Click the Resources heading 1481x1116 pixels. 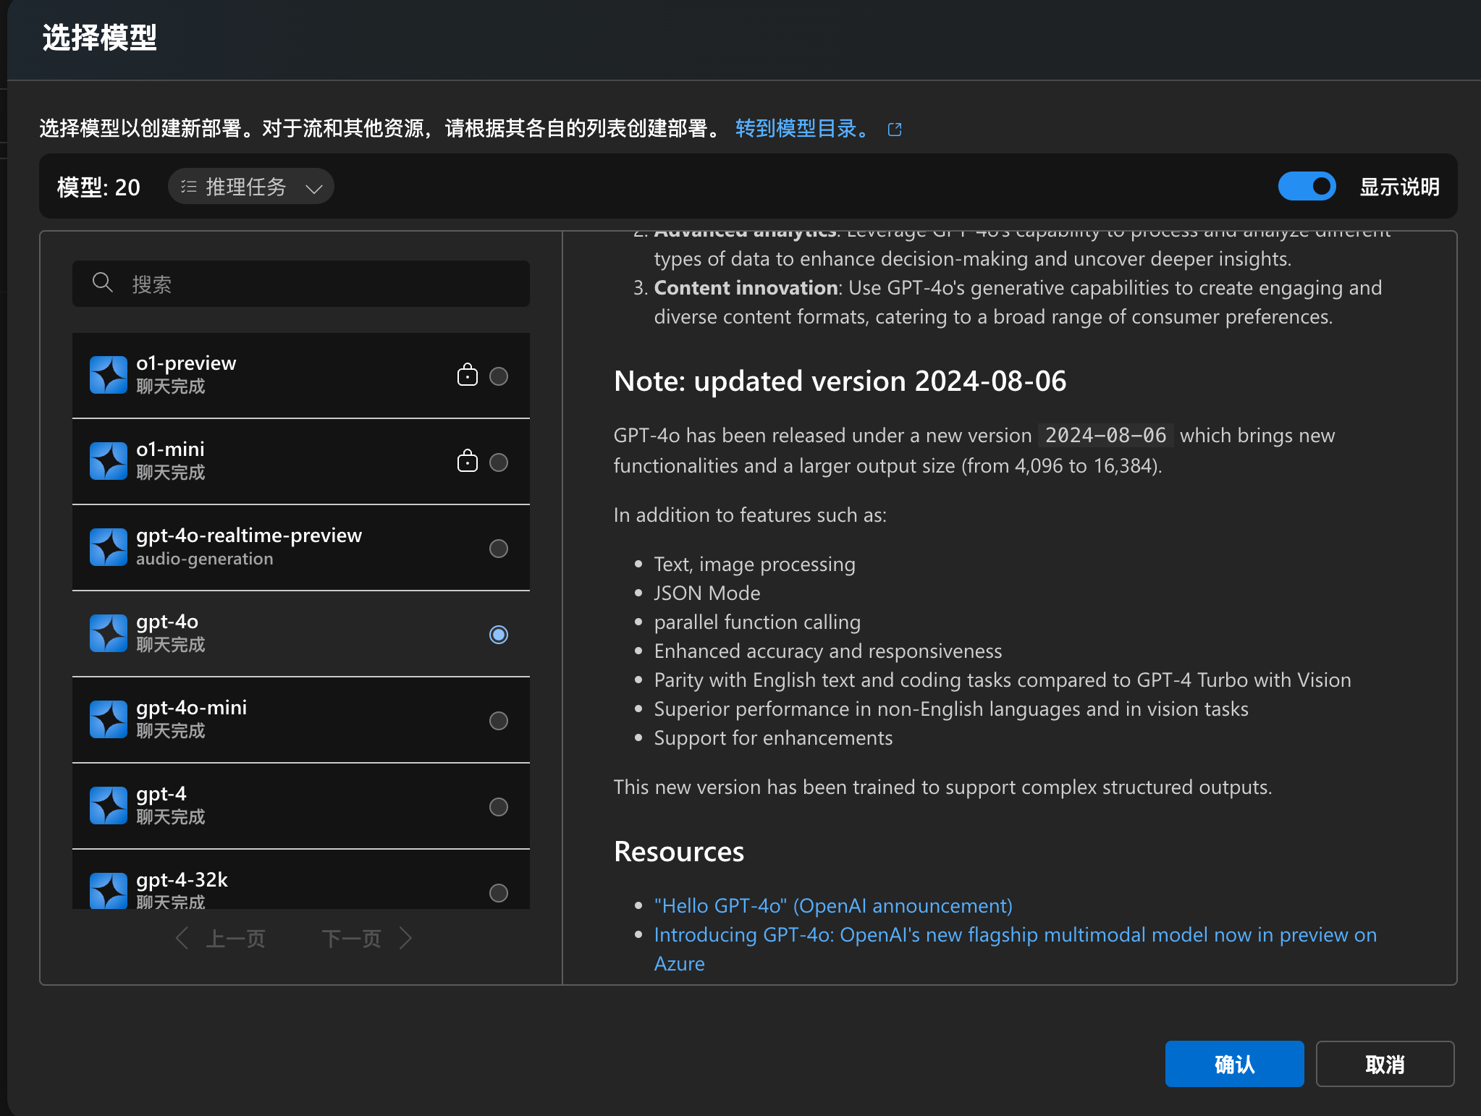click(679, 852)
